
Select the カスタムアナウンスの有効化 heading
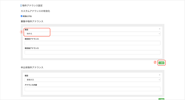tap(35, 11)
